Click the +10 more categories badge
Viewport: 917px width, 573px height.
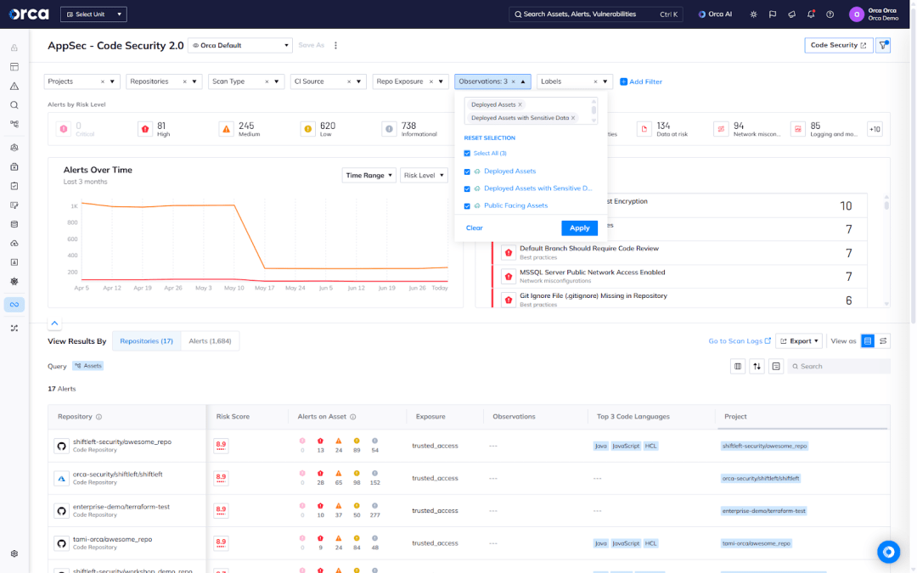875,129
